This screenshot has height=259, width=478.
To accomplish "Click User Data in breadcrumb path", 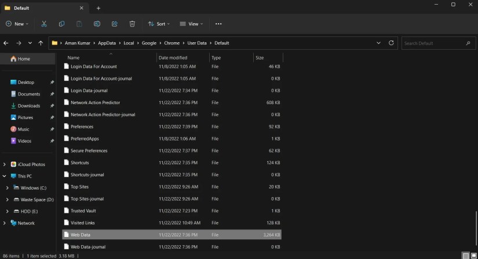I will (x=196, y=43).
